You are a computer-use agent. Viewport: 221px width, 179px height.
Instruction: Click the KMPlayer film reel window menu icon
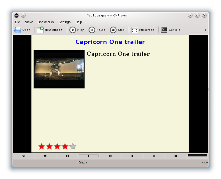tap(16, 16)
